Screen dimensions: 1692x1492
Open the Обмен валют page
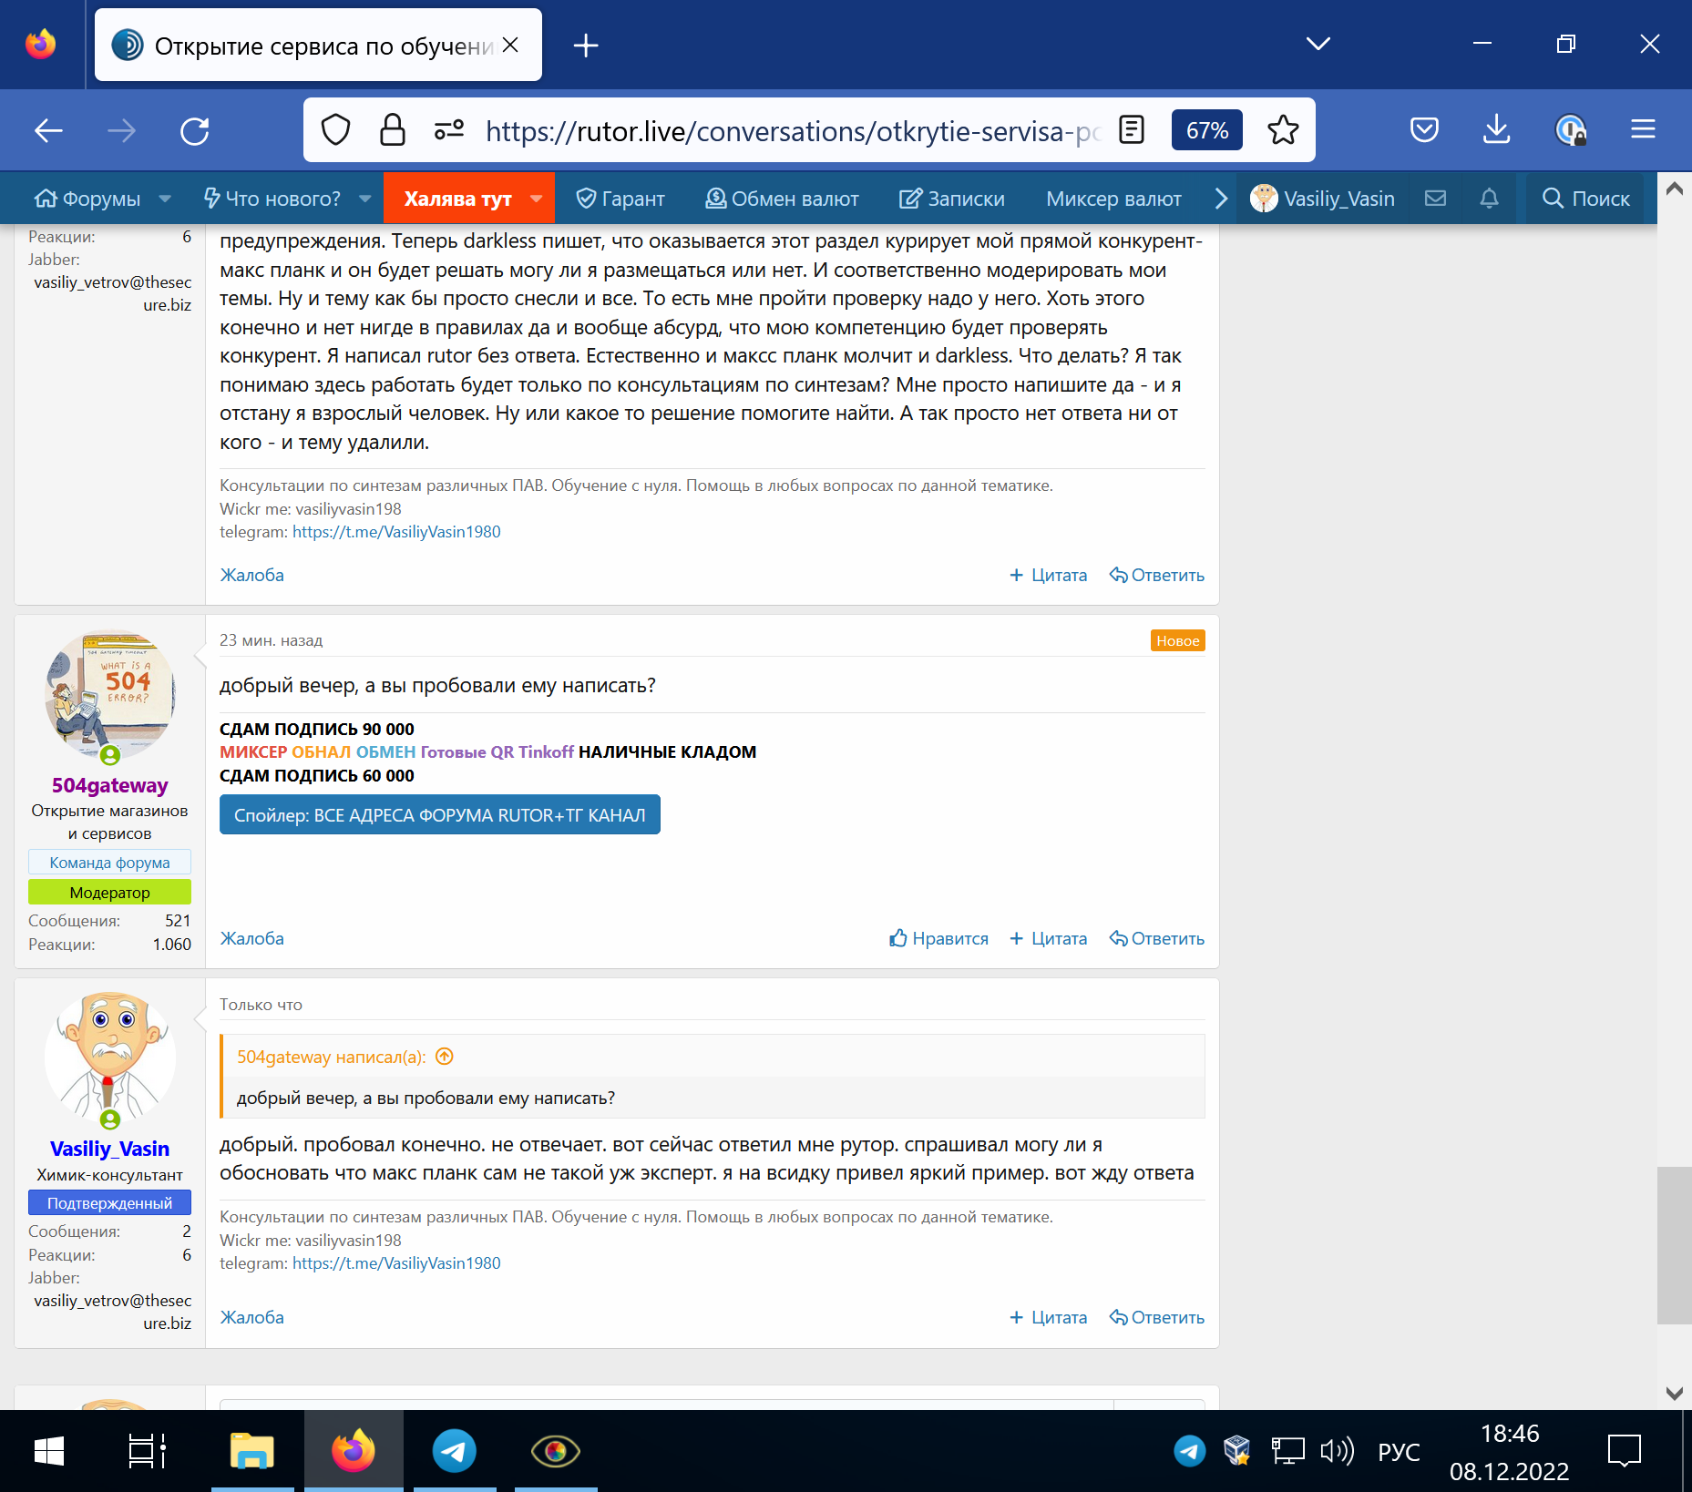pyautogui.click(x=782, y=199)
